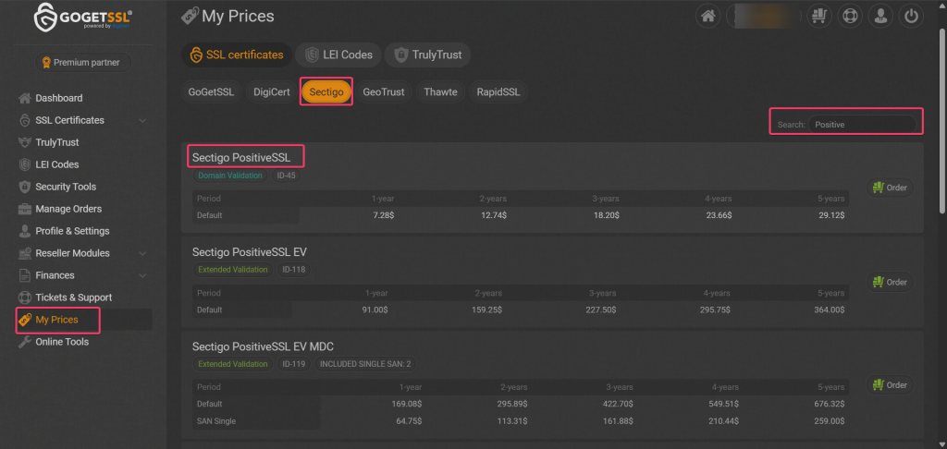Viewport: 947px width, 449px height.
Task: Click the LEI Codes sidebar icon
Action: click(x=25, y=164)
